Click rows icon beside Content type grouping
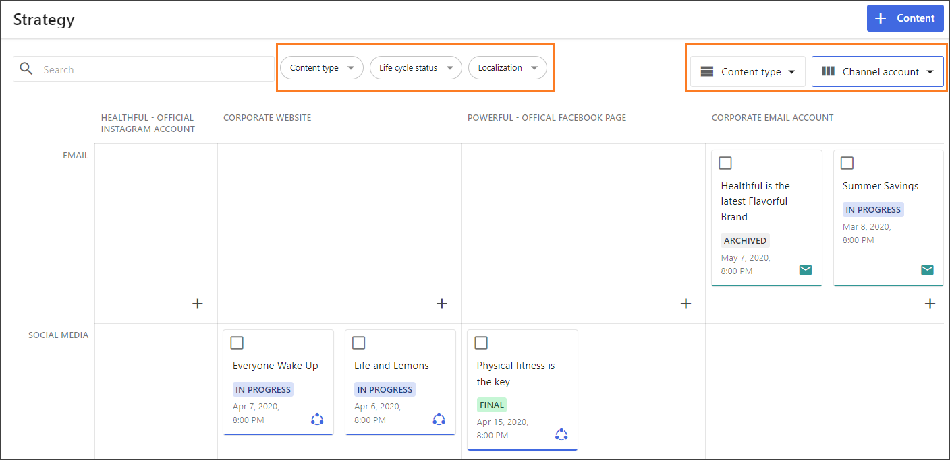950x460 pixels. coord(707,71)
